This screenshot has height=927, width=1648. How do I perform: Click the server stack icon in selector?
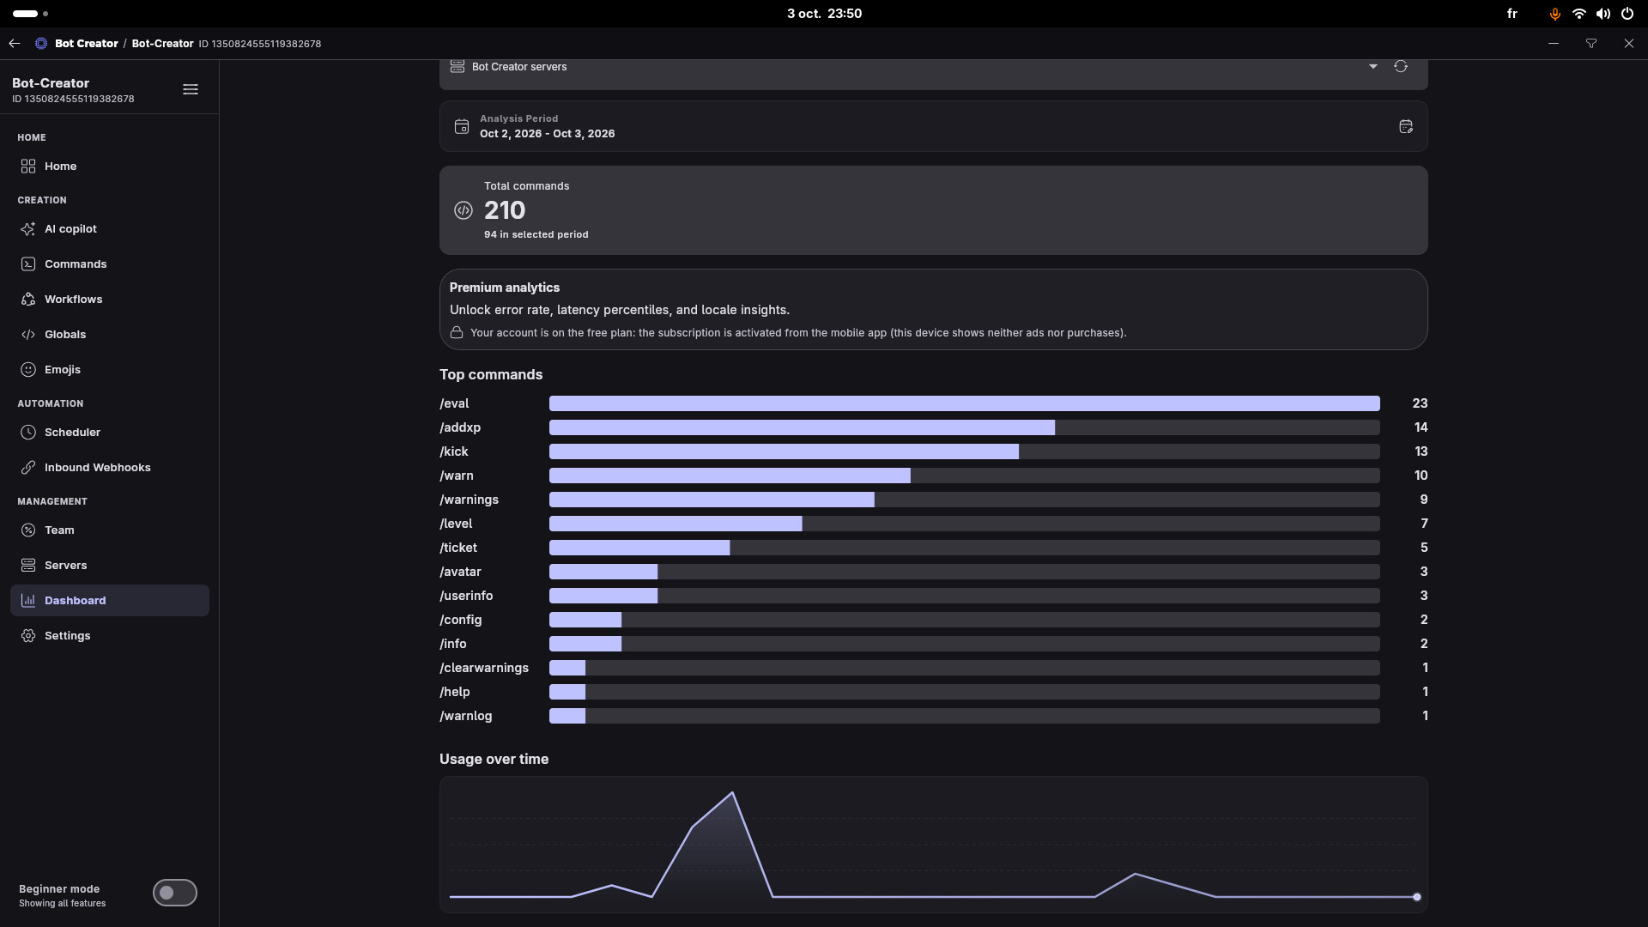457,67
